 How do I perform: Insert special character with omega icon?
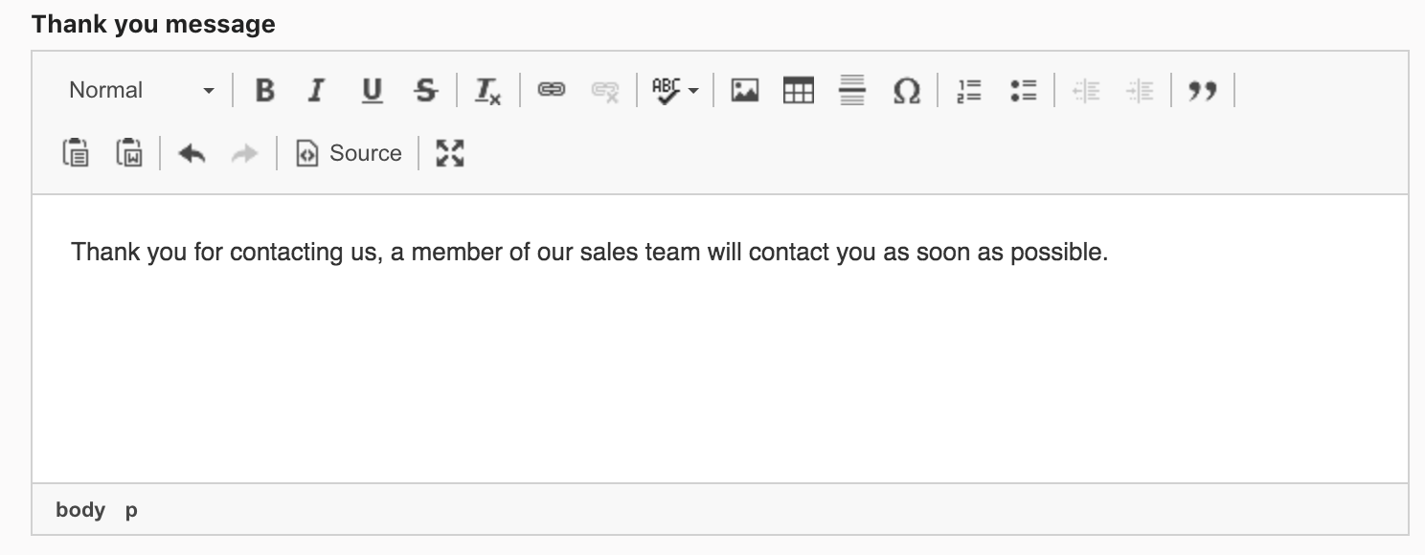point(906,91)
